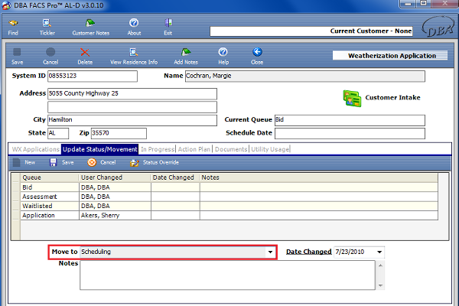Click the blue Close arrow icon
This screenshot has height=306, width=459.
point(257,52)
